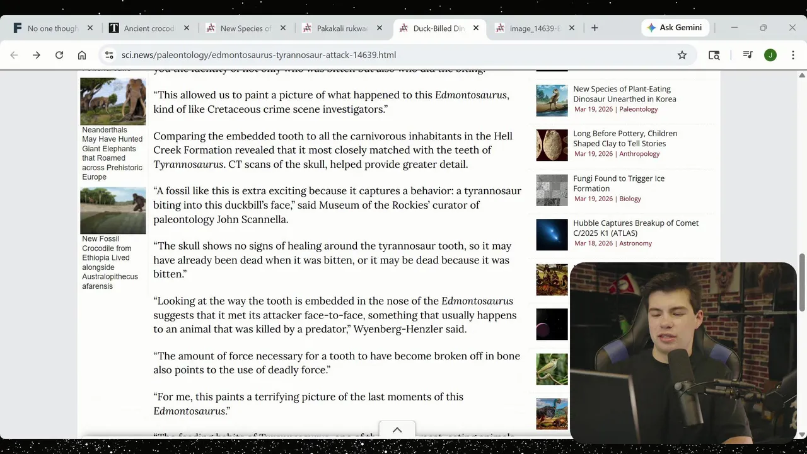This screenshot has height=454, width=807.
Task: Close the 'Duck-Billed Din' active tab
Action: [x=476, y=28]
